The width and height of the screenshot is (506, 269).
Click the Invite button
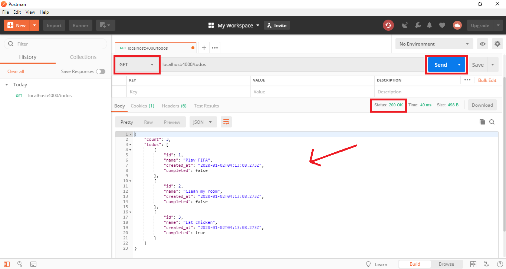click(277, 25)
